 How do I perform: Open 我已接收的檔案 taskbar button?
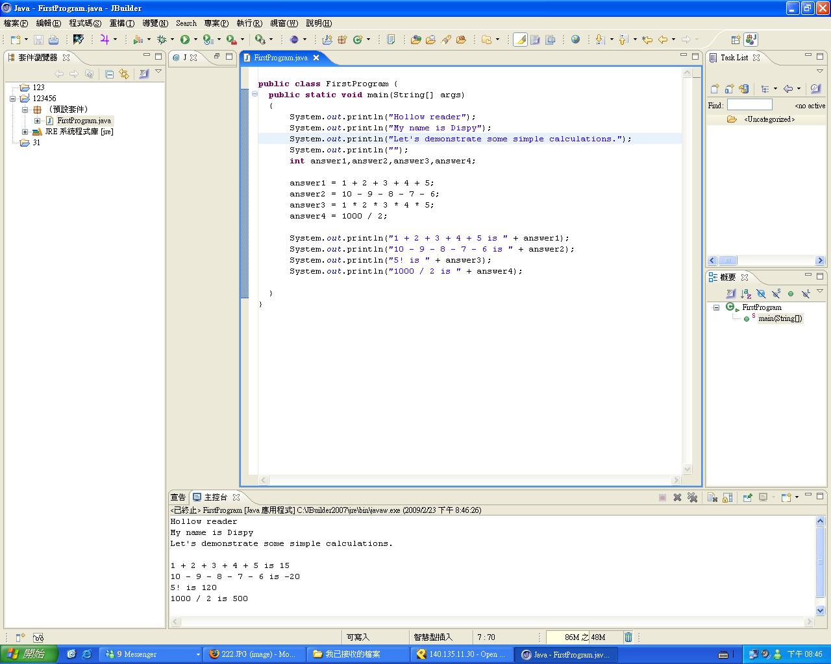(358, 654)
